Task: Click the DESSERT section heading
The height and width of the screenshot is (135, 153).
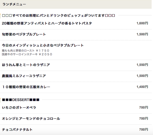Action: pos(21,100)
